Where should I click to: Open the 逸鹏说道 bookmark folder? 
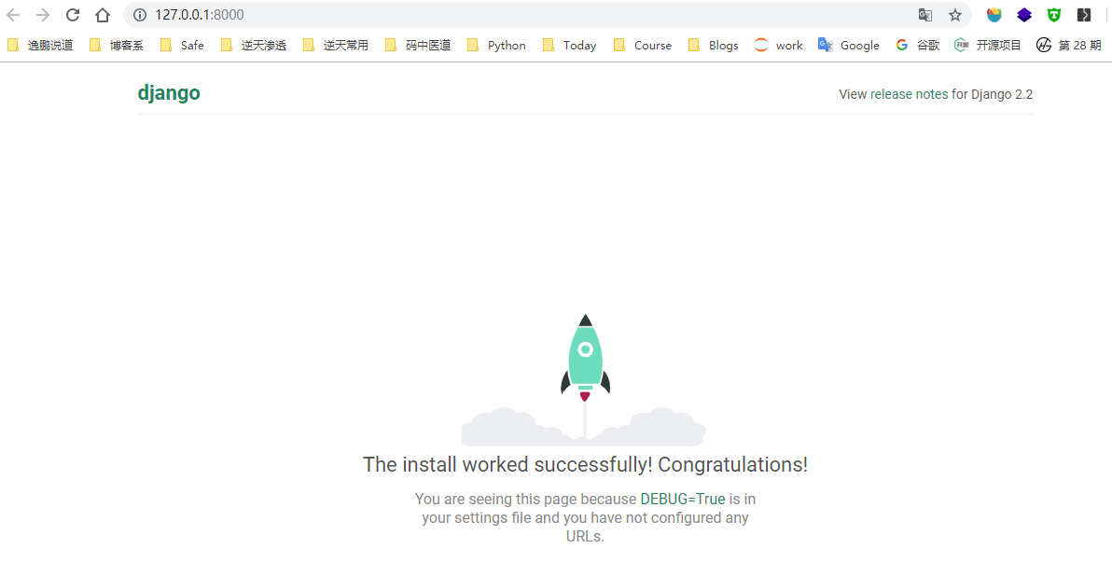[40, 46]
